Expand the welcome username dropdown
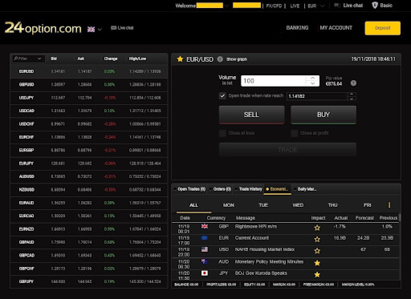 [227, 6]
